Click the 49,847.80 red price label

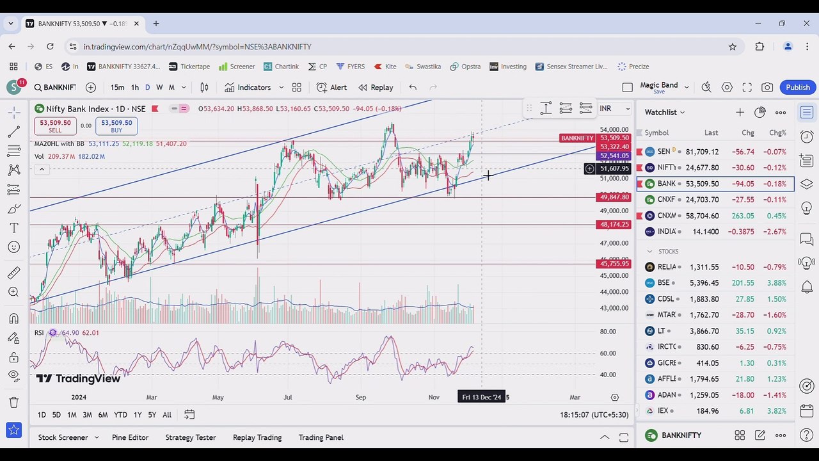615,197
